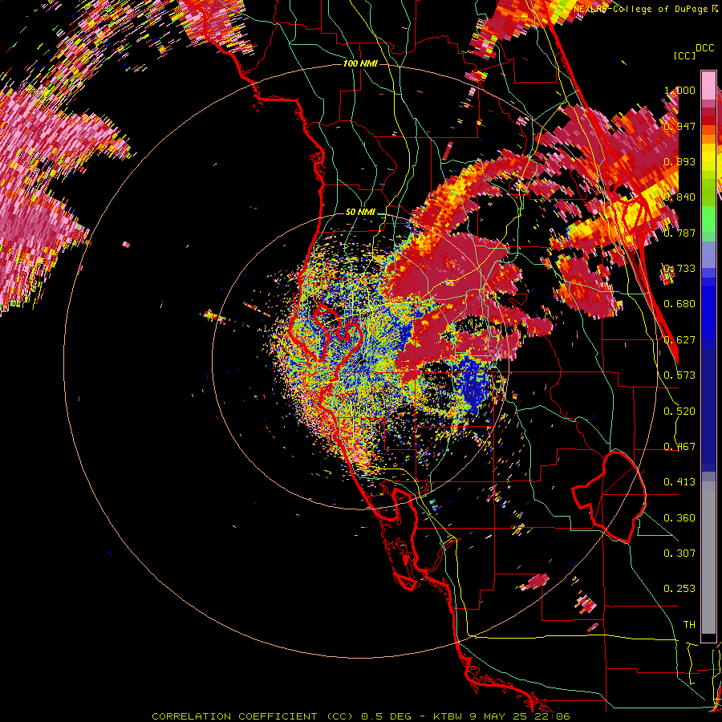Select the 0.413 legend value
This screenshot has width=722, height=722.
679,481
